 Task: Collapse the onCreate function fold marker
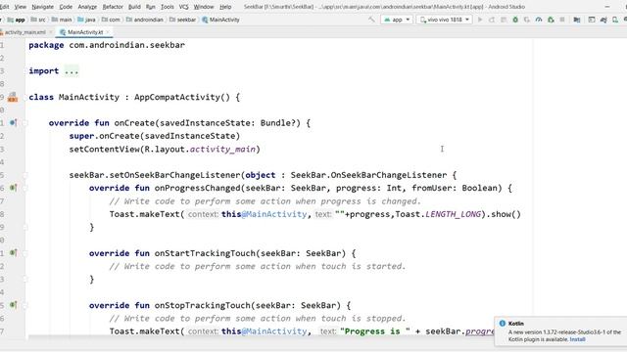tap(25, 123)
